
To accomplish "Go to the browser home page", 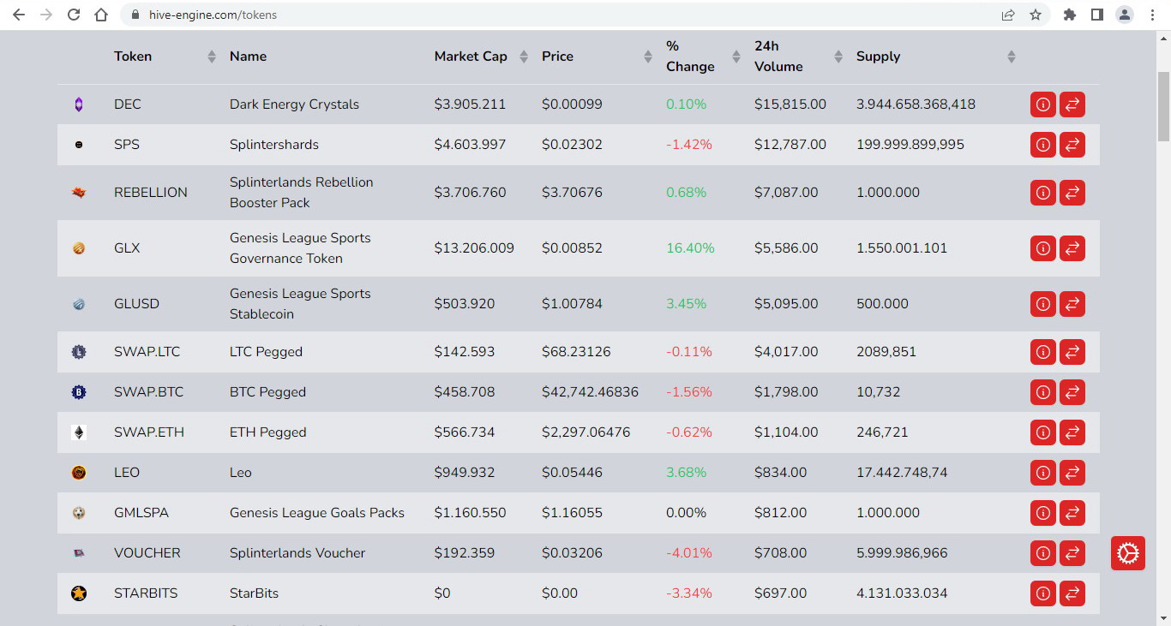I will [x=101, y=15].
